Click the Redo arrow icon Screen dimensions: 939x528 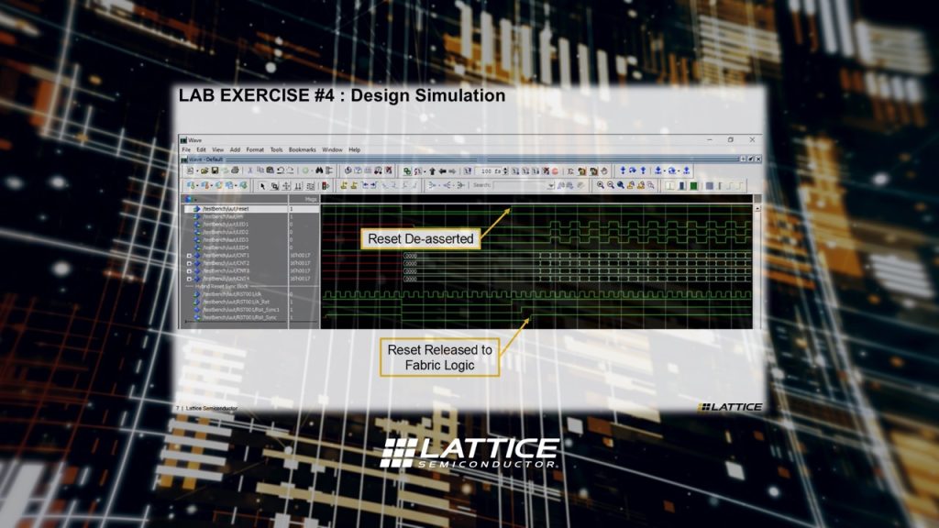click(x=290, y=171)
